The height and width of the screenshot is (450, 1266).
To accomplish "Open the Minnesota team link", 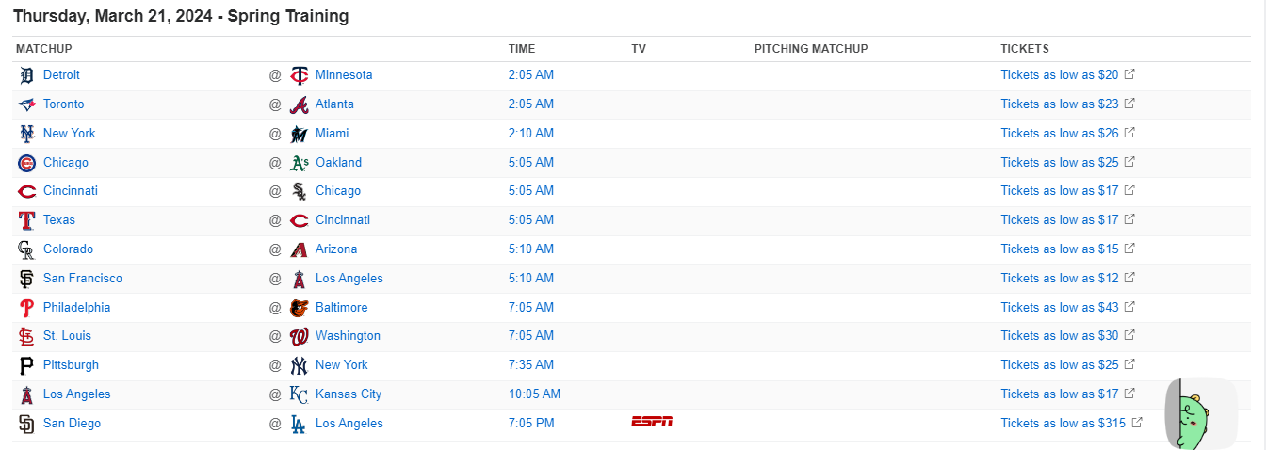I will point(344,74).
